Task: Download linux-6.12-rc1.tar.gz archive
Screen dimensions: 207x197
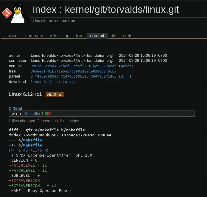Action: (x=53, y=82)
